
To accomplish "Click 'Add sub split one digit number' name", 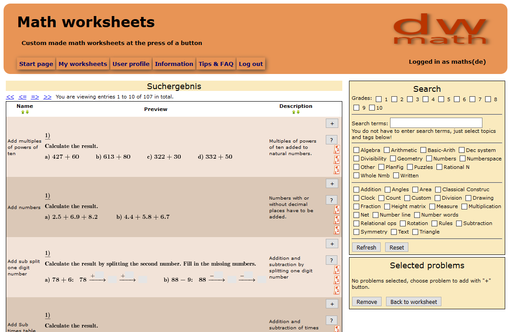I will [24, 267].
